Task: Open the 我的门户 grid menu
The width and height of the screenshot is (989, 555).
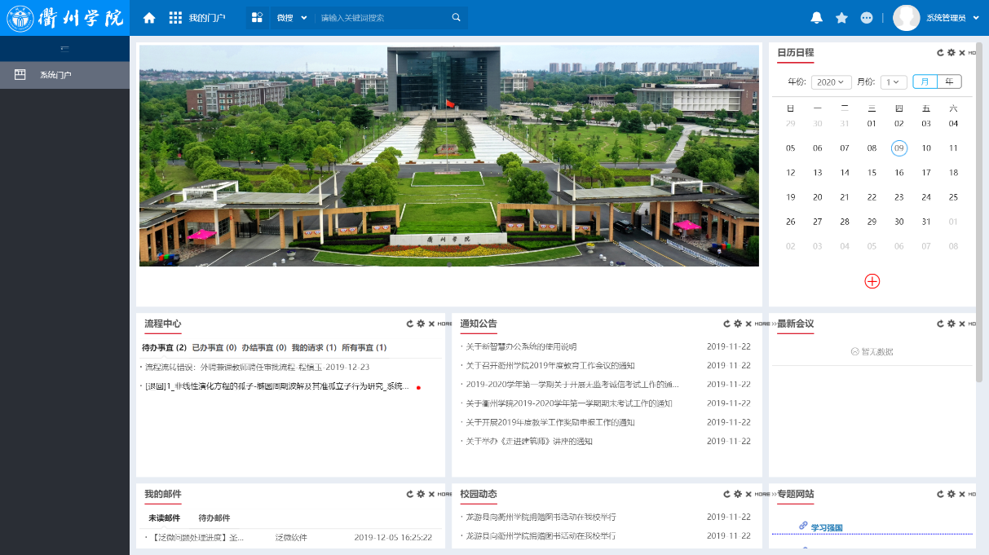Action: [x=175, y=18]
